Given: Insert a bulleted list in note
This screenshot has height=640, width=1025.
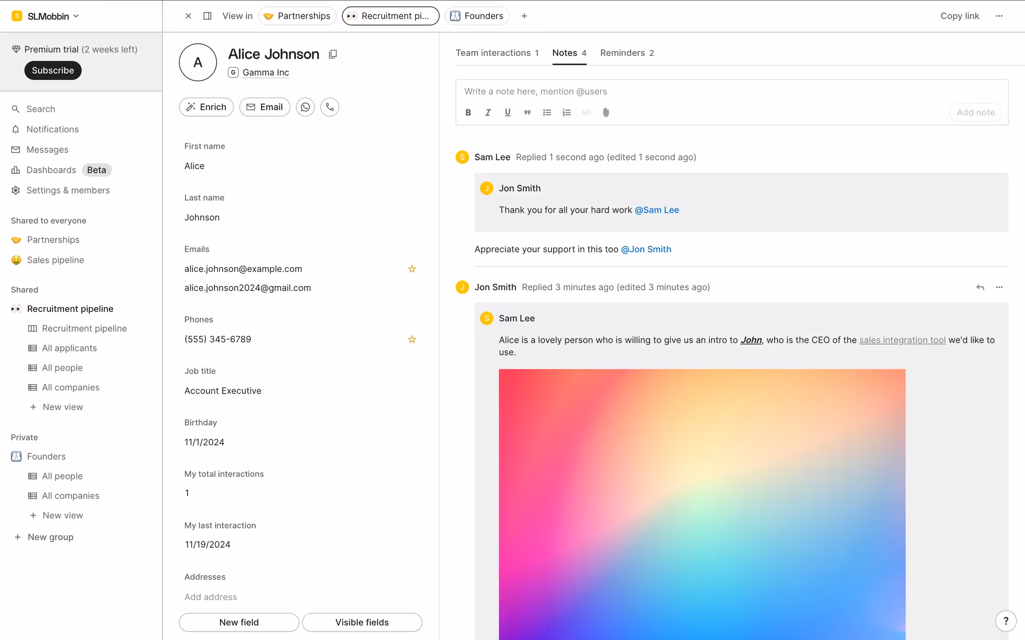Looking at the screenshot, I should [547, 113].
